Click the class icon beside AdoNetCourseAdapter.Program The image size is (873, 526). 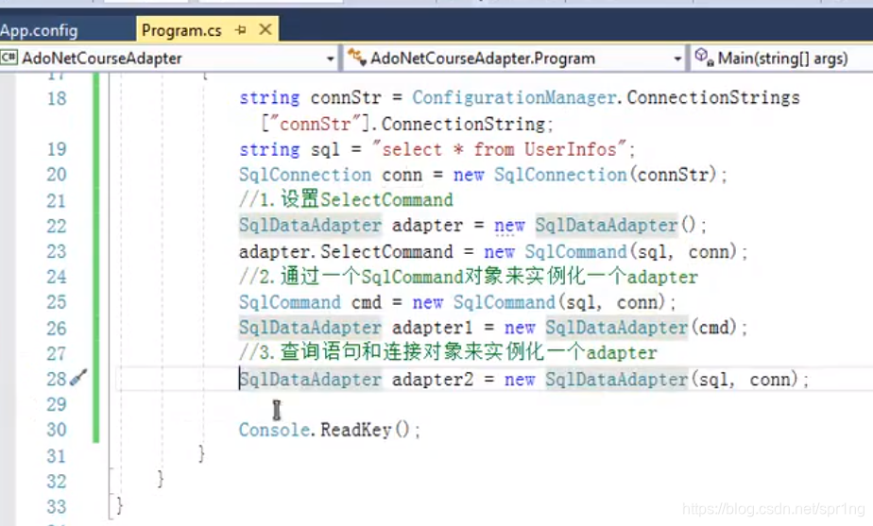pyautogui.click(x=357, y=58)
